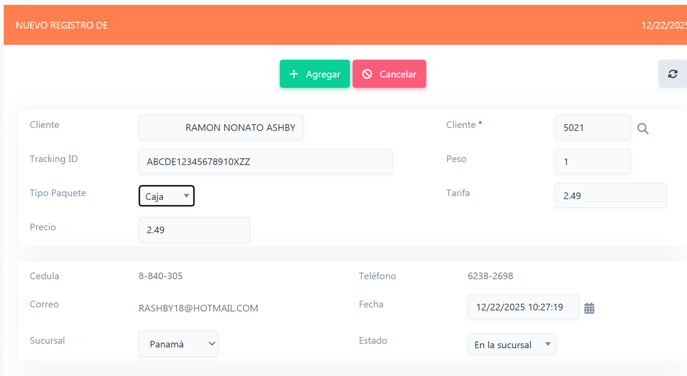Image resolution: width=687 pixels, height=376 pixels.
Task: Click the email RASHBY18@HOTMAIL.COM
Action: pyautogui.click(x=198, y=308)
